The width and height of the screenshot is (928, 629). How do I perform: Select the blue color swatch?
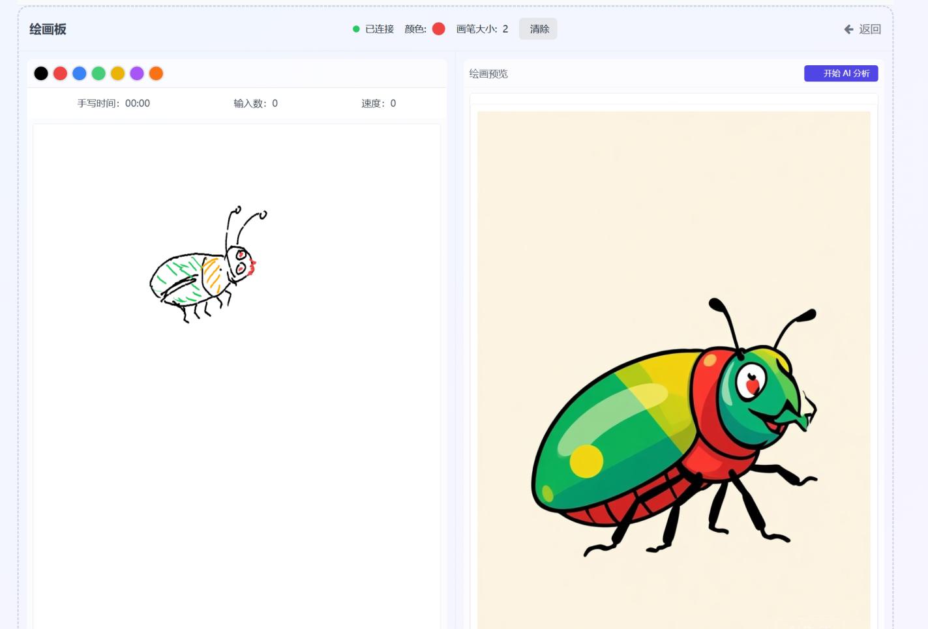(x=79, y=73)
